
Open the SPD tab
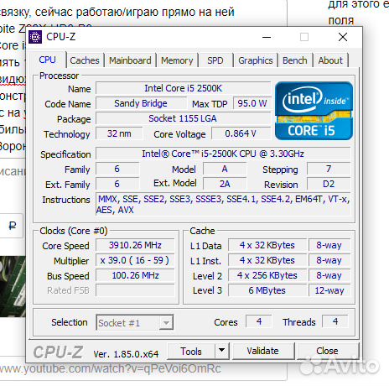215,60
